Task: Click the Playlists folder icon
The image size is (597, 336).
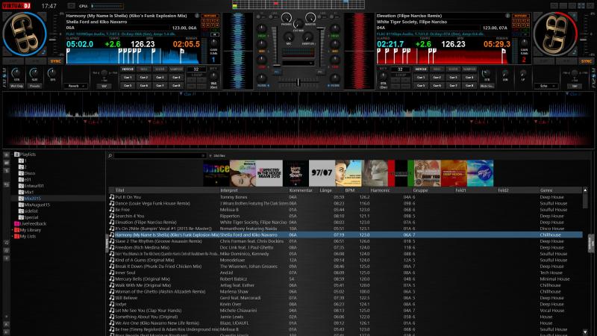Action: [x=16, y=155]
